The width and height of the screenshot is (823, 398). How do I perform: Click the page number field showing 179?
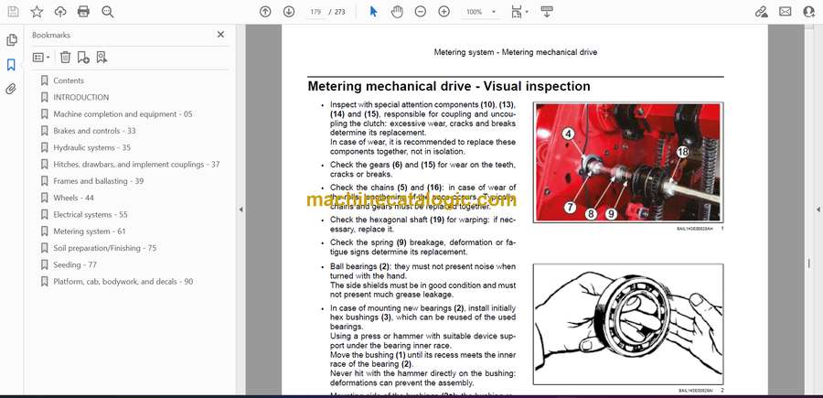(315, 12)
